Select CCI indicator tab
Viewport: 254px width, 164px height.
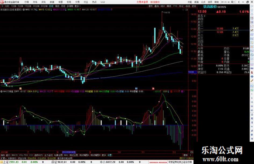coord(31,155)
